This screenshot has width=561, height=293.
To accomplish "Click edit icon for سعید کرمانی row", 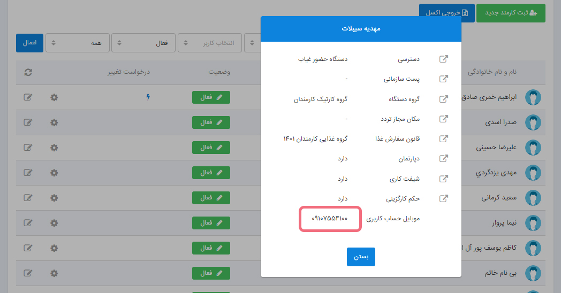I will [28, 198].
